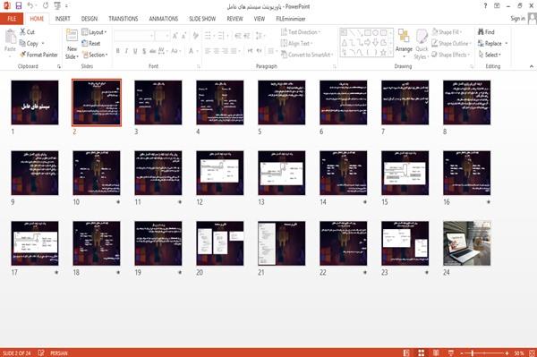
Task: Open the font size combo box
Action: (162, 36)
